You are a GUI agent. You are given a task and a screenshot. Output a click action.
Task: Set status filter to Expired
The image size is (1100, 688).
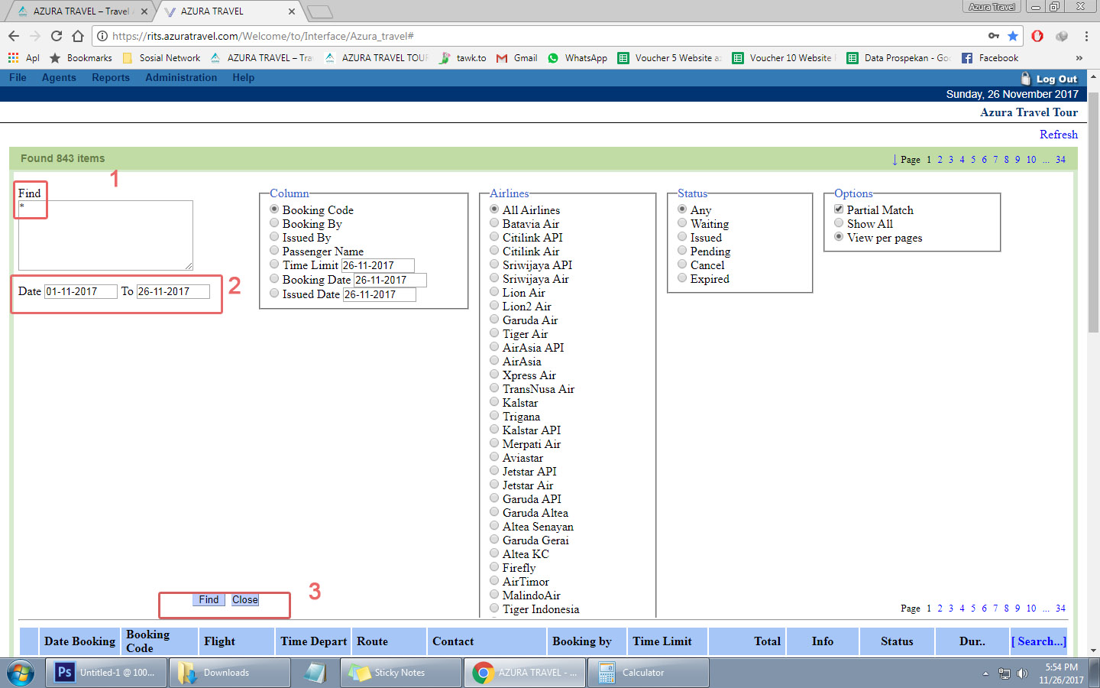pos(682,278)
